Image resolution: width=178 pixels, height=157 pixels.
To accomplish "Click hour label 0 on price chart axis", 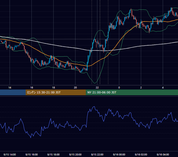I will (119, 88).
